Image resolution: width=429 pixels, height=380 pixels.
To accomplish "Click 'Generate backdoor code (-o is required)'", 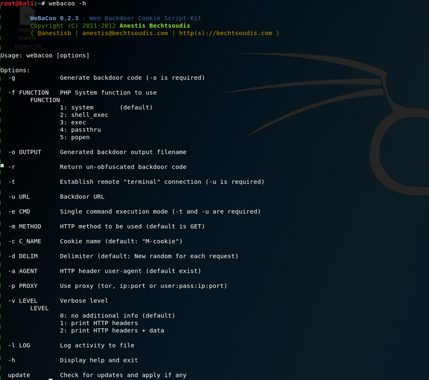I will pyautogui.click(x=132, y=78).
